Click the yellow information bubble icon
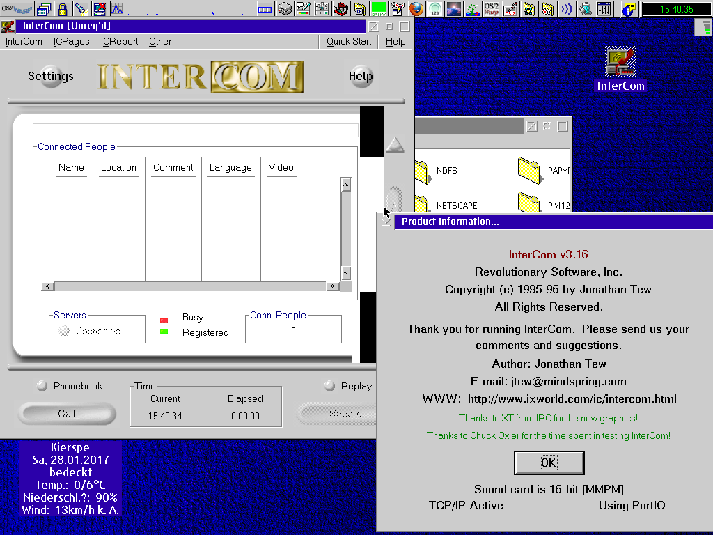Image resolution: width=713 pixels, height=535 pixels. pos(629,8)
